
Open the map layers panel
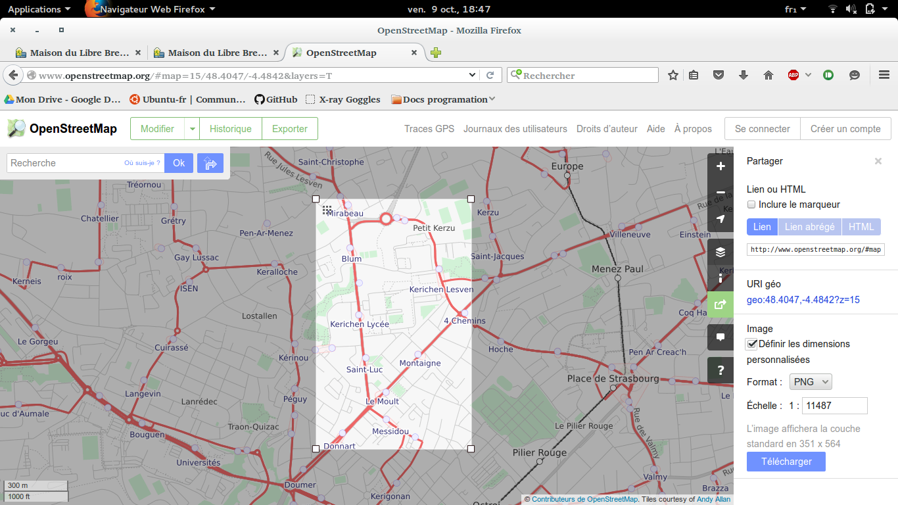pos(721,252)
